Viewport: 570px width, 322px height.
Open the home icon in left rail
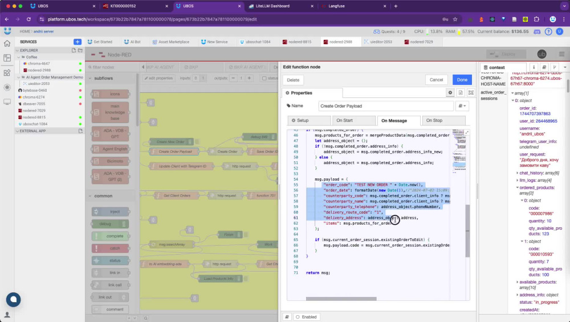(7, 44)
